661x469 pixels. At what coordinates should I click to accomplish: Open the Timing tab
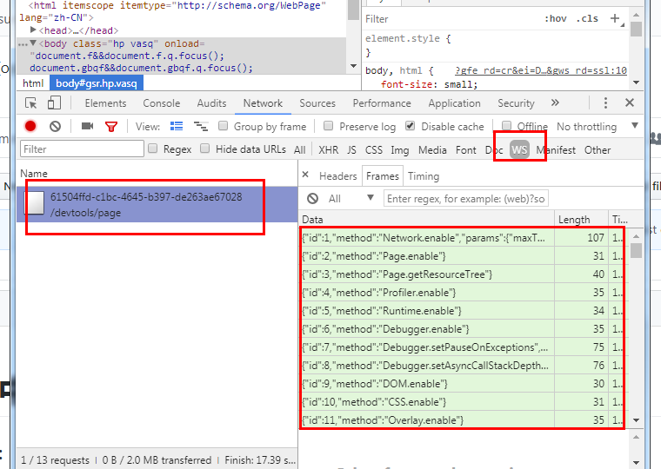point(424,175)
